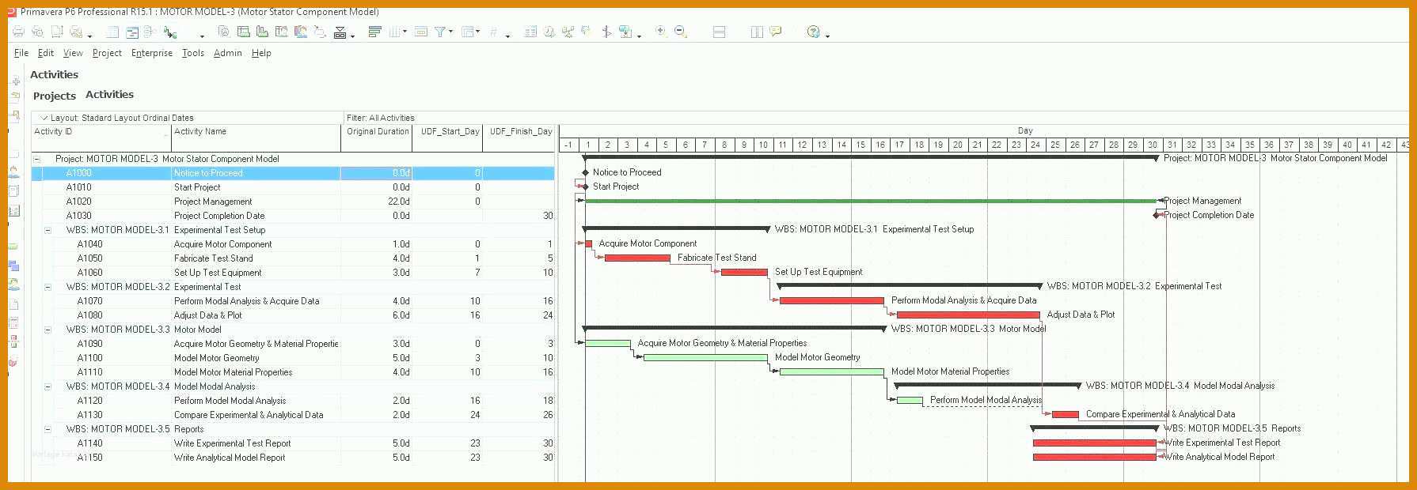
Task: Click the plus Add icon in left sidebar
Action: pyautogui.click(x=15, y=81)
